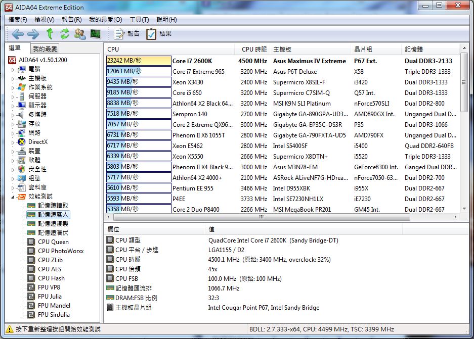Select the 記憶體複製 memory icon
Screen dimensions: 474x339
tap(31, 224)
